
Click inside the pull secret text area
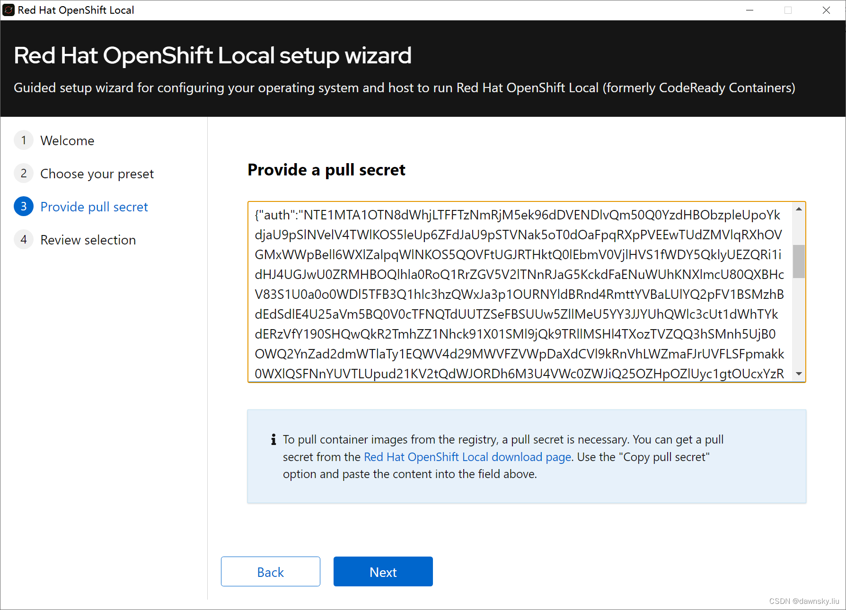(520, 292)
